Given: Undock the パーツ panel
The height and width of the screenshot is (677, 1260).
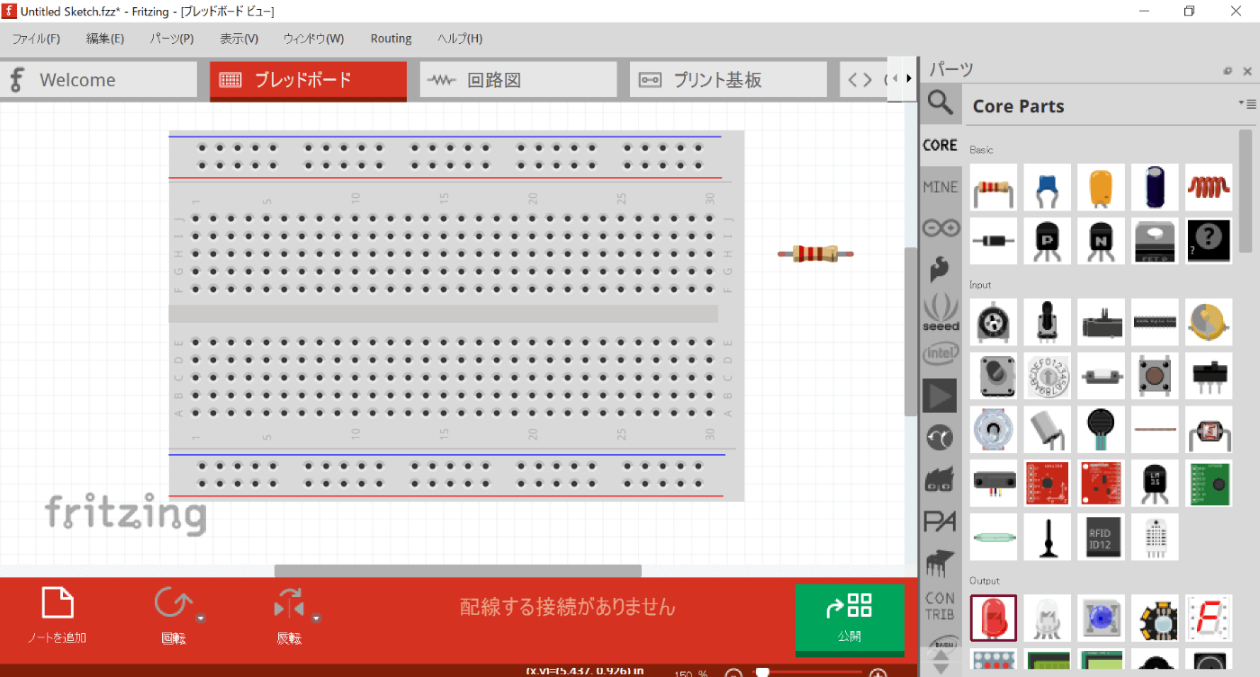Looking at the screenshot, I should [x=1228, y=71].
